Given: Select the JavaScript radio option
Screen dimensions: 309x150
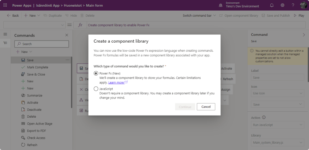Looking at the screenshot, I should [x=96, y=89].
